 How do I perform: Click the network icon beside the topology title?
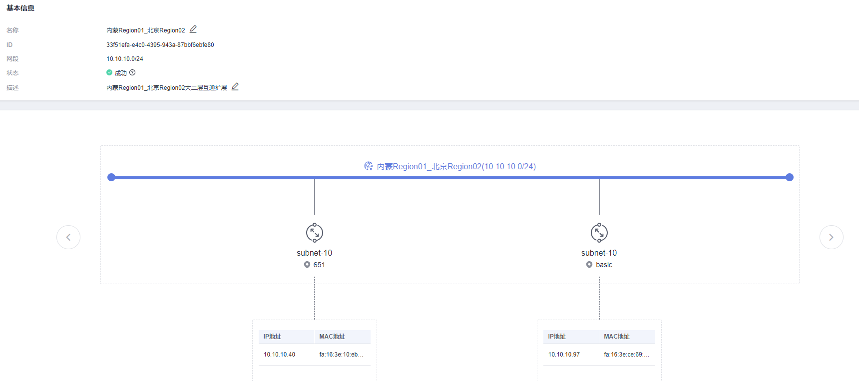tap(369, 166)
